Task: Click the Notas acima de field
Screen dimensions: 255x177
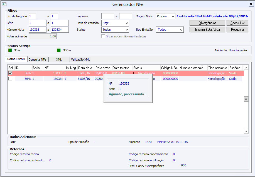Action: click(x=43, y=36)
